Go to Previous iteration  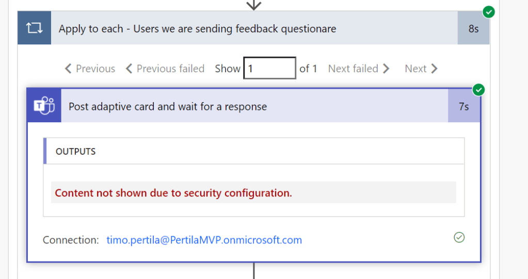point(95,69)
